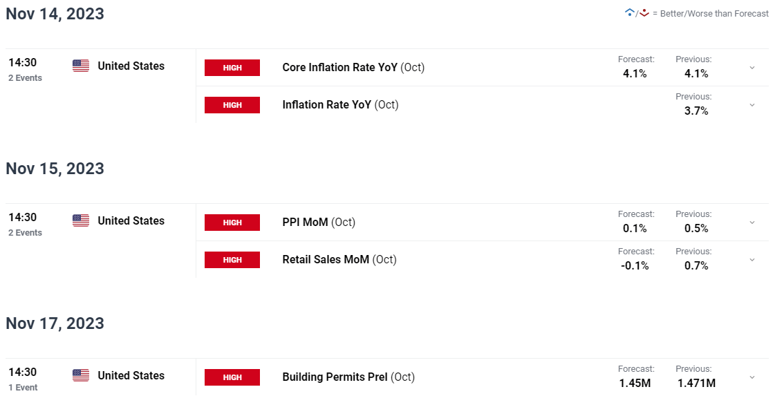Click the 2 Events label under Nov 14
This screenshot has height=396, width=775.
click(25, 78)
